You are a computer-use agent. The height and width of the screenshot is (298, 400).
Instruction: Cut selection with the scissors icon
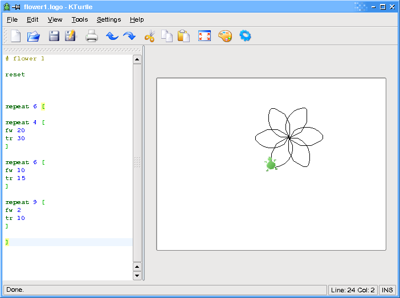[x=150, y=36]
